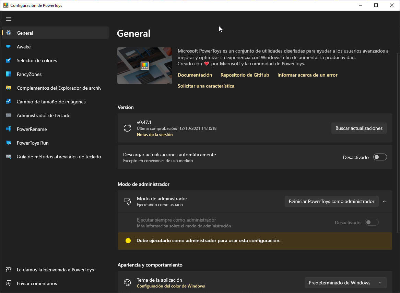400x293 pixels.
Task: Open the hamburger navigation menu
Action: 9,19
